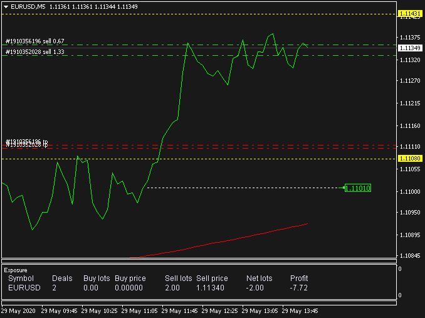Screen dimensions: 425x318
Task: Select sell order label #1910352028 sell 1.33
Action: 35,52
